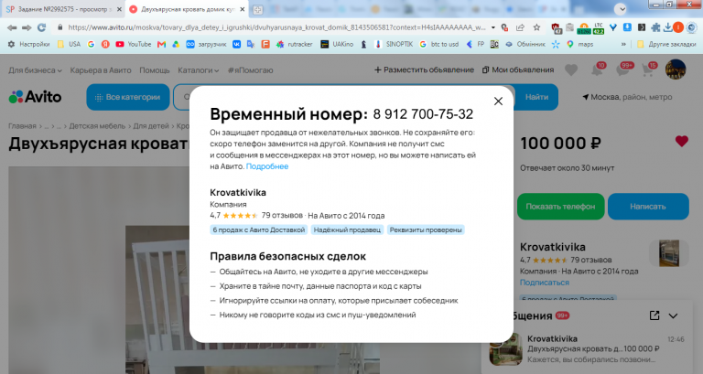Open '#яПомогаю' link

(x=250, y=70)
